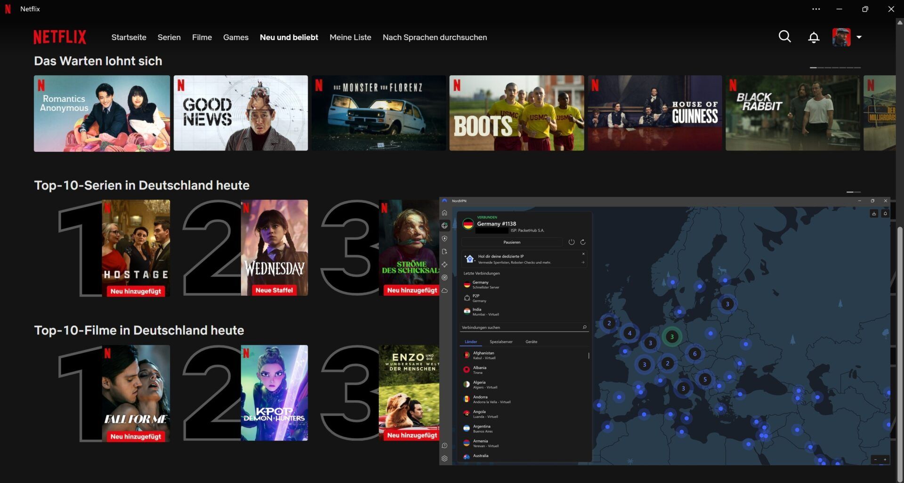Open Games in Netflix navigation

236,37
